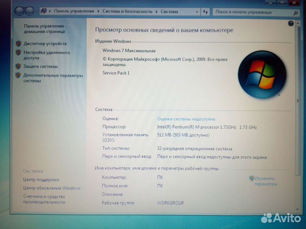Click Оценка системы недоступна link
This screenshot has height=229, width=306.
coord(186,119)
